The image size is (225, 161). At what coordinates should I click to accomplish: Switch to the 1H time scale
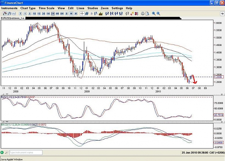(48, 14)
